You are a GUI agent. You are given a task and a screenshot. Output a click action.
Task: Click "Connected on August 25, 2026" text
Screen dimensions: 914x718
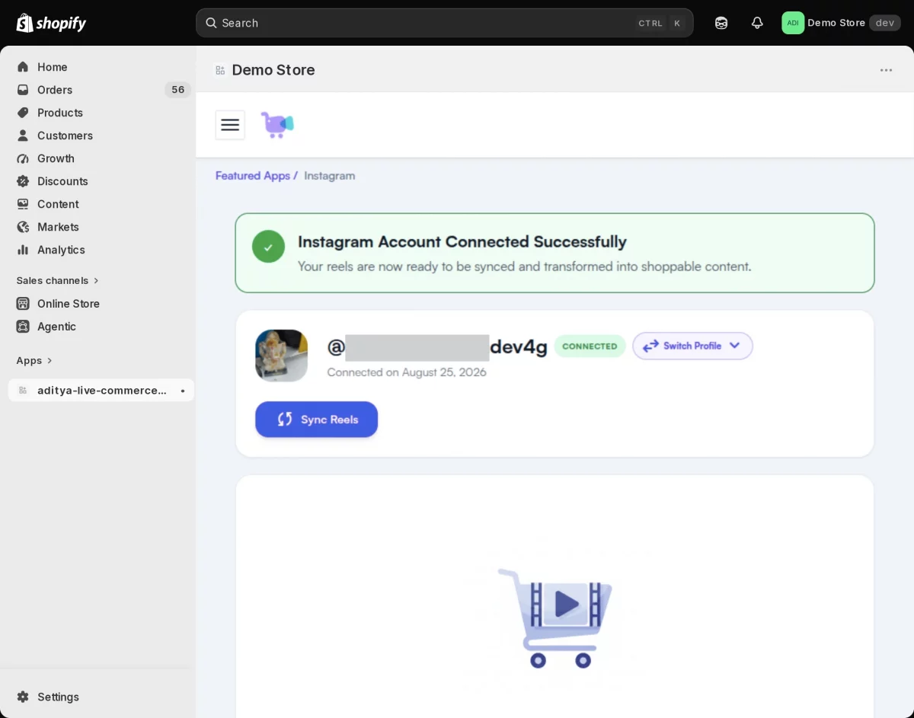407,372
